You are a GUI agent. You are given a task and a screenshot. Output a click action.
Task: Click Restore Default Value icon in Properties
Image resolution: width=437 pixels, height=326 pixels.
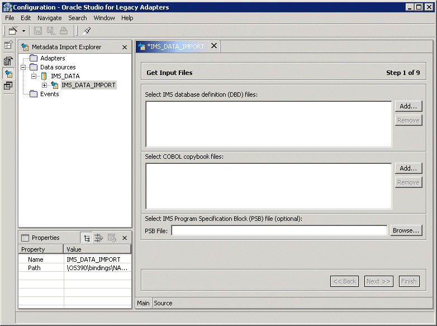coord(111,238)
